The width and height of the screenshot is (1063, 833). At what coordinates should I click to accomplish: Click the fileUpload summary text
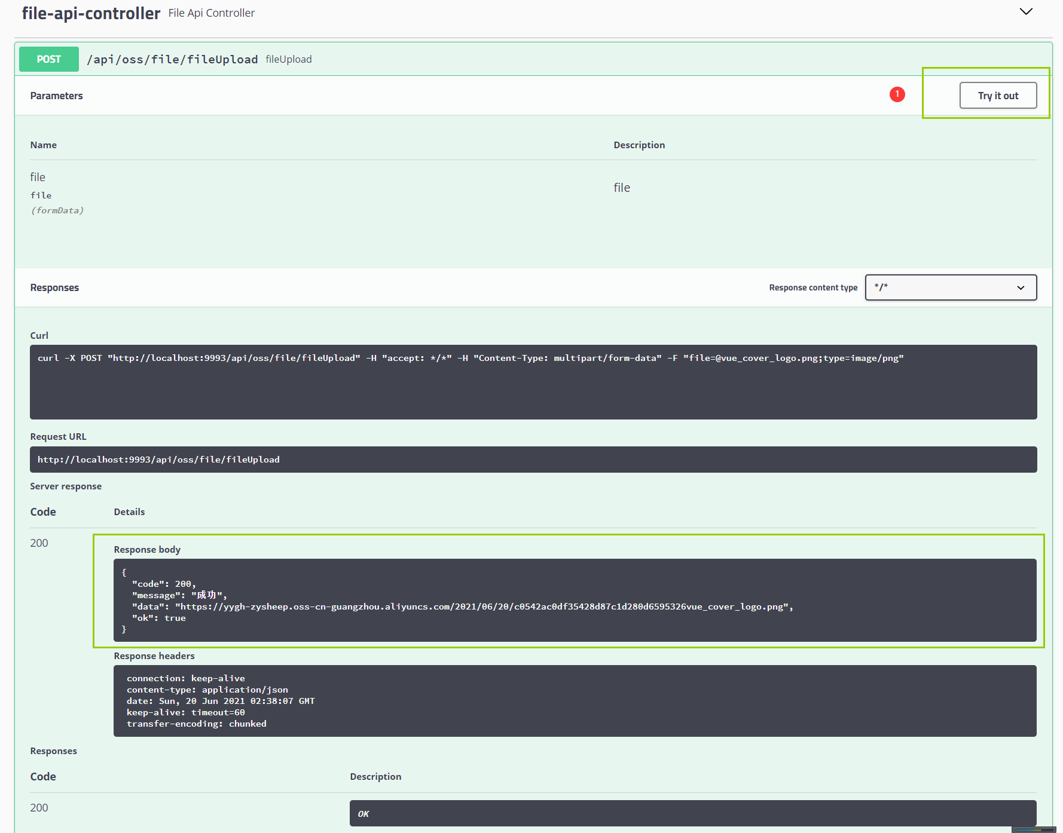289,59
